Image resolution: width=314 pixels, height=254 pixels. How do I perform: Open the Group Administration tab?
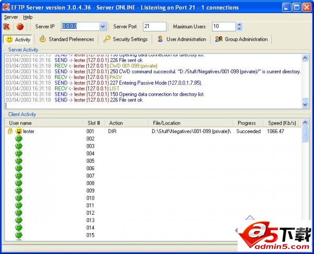[x=241, y=39]
